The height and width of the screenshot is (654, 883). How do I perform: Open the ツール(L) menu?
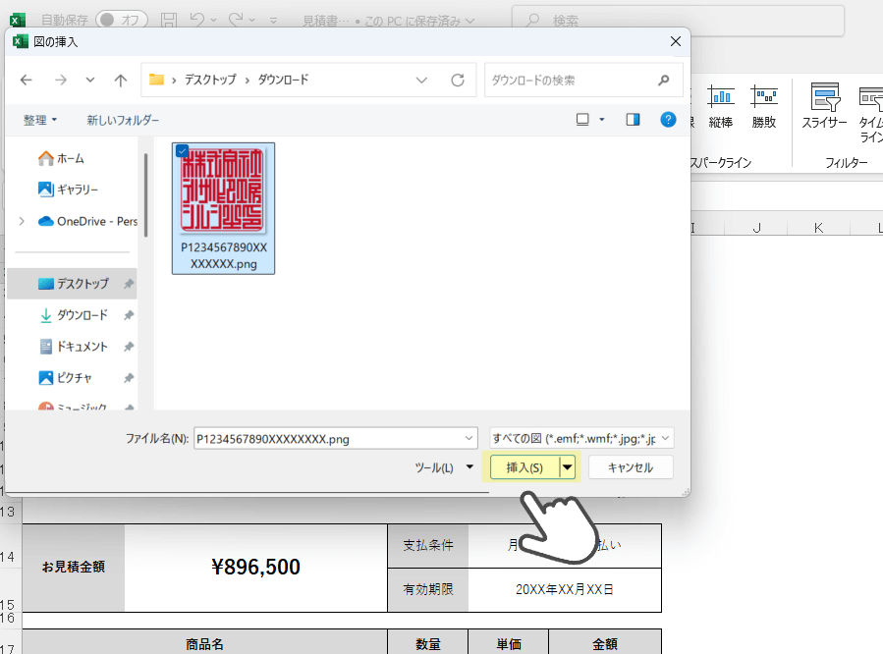[x=444, y=467]
